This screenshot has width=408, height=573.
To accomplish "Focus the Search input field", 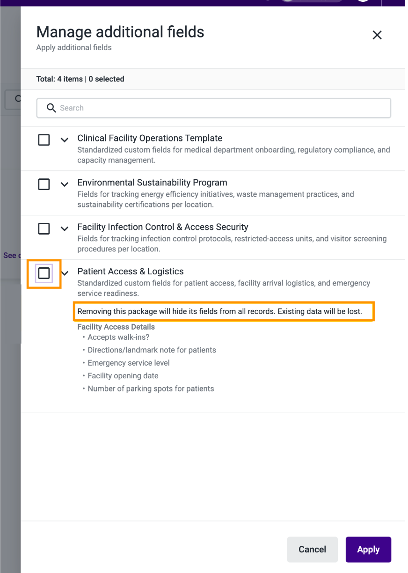I will (x=214, y=108).
